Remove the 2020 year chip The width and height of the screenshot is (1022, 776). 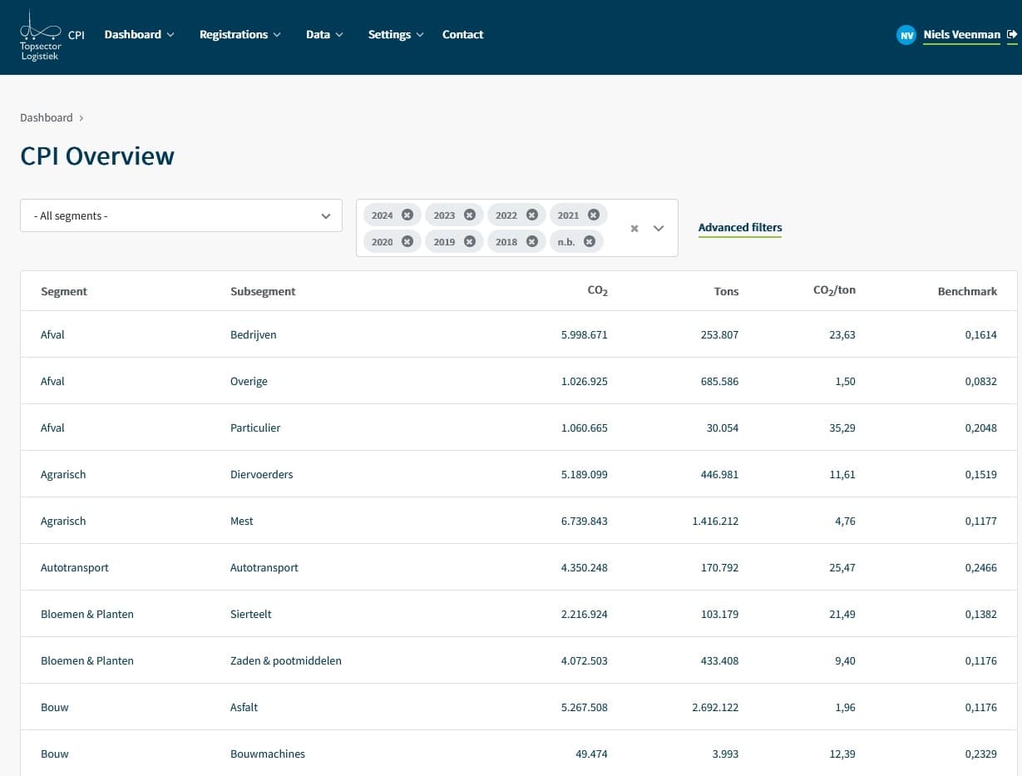(407, 241)
